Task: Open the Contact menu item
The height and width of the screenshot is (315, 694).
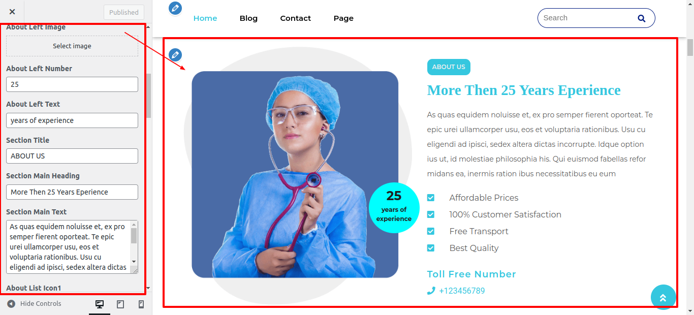Action: (x=296, y=18)
